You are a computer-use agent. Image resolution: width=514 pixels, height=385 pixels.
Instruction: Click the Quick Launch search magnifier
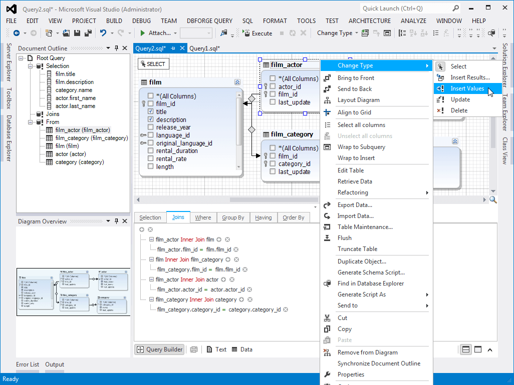tap(456, 8)
